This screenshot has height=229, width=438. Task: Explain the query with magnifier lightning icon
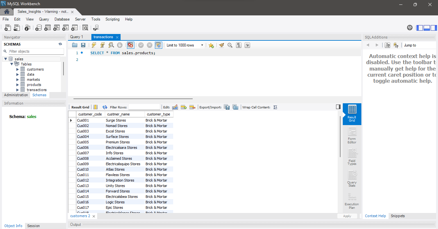click(x=111, y=45)
